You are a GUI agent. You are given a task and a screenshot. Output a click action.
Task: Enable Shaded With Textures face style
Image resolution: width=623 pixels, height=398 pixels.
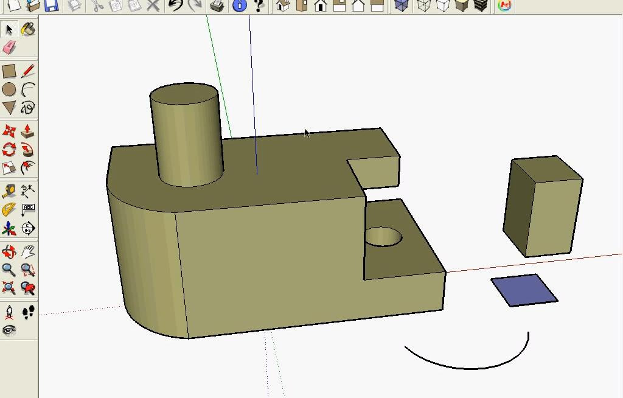click(481, 6)
